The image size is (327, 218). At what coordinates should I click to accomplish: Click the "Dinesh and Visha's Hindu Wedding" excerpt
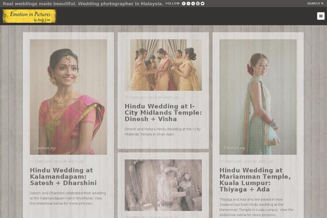[162, 132]
